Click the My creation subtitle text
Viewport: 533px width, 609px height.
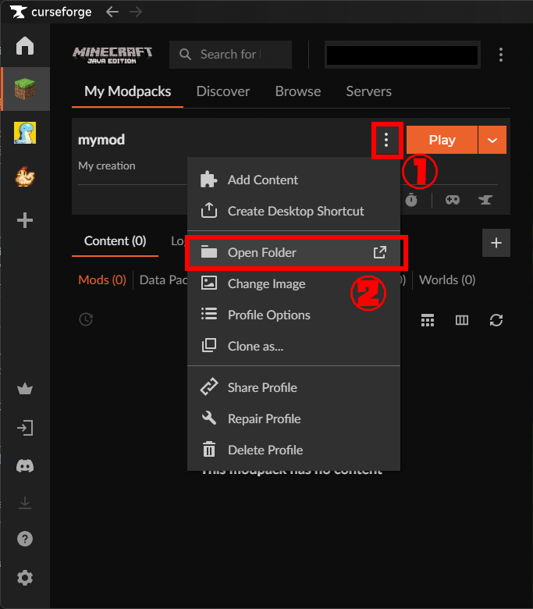tap(107, 166)
